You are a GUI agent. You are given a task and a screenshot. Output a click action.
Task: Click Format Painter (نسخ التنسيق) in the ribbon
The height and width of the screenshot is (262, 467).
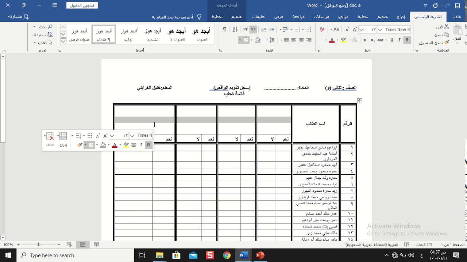434,43
